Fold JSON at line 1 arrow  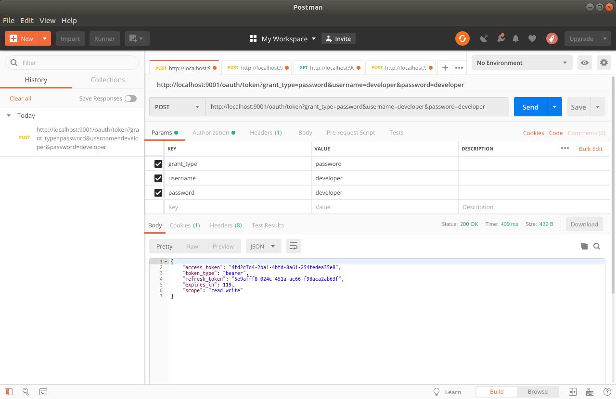pos(166,262)
